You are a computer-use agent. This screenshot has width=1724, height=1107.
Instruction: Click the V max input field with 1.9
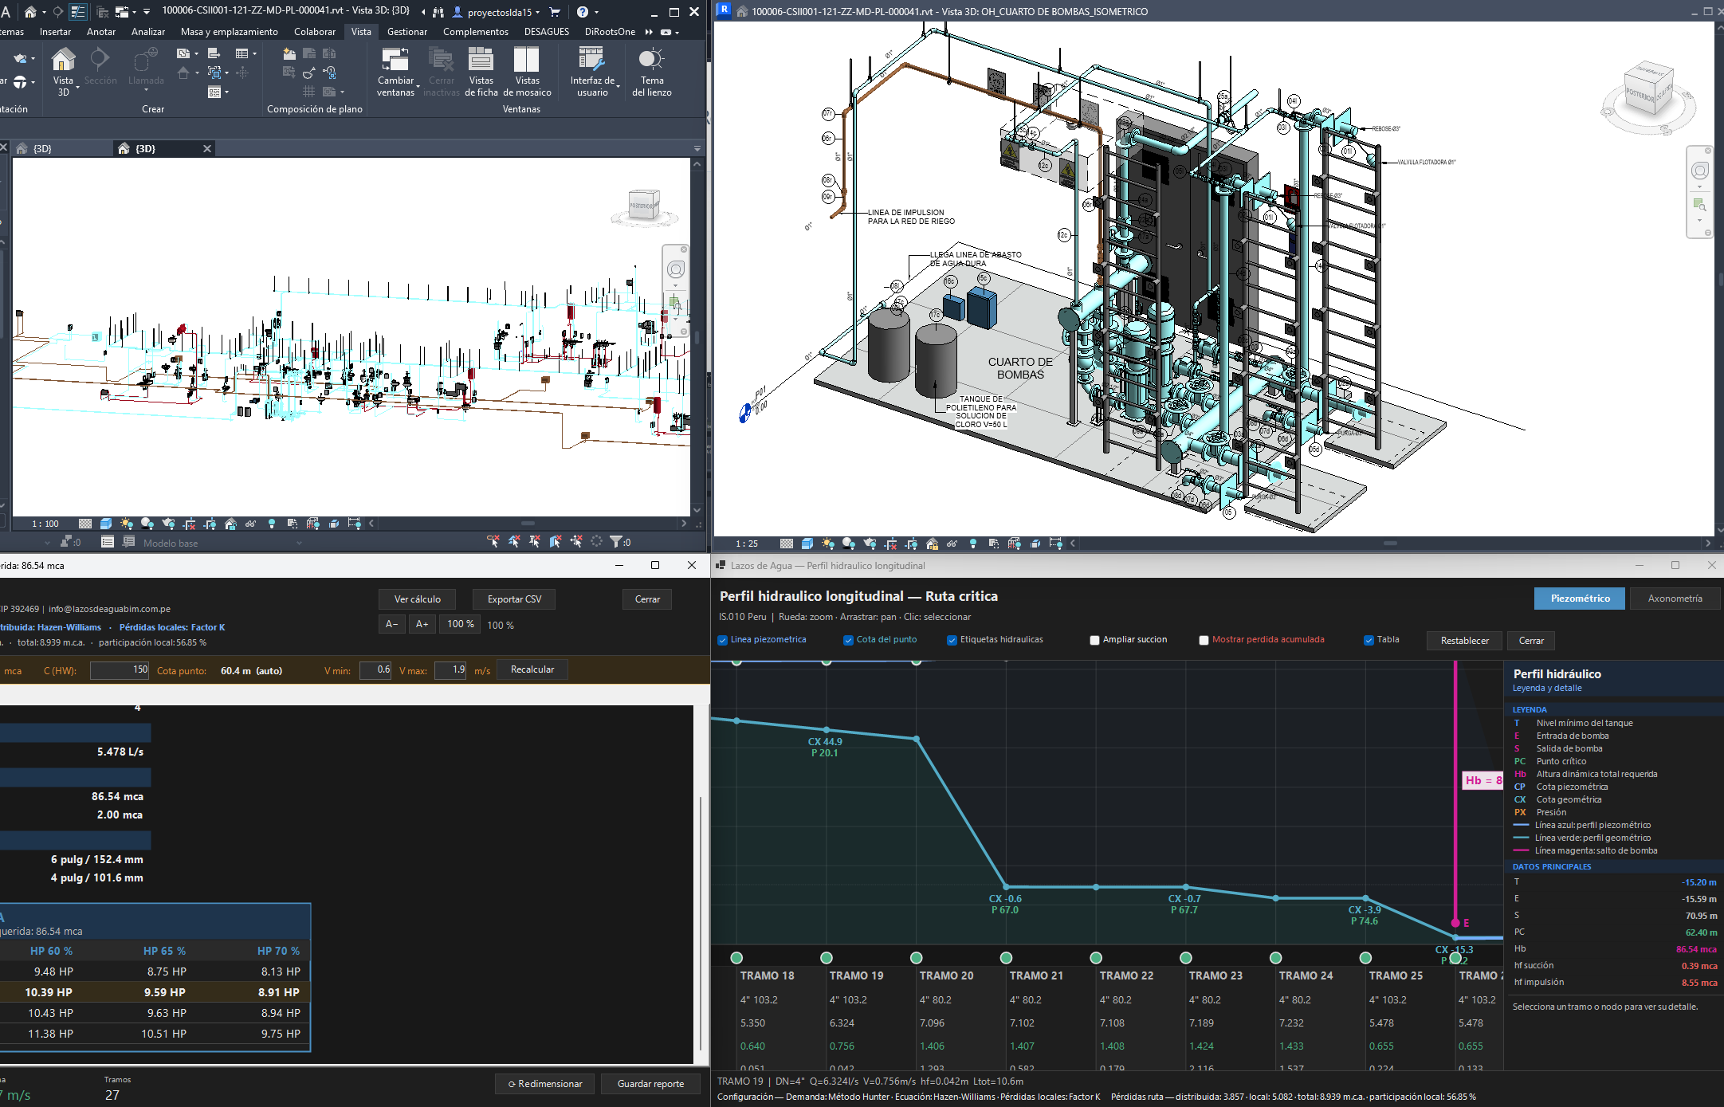(450, 670)
